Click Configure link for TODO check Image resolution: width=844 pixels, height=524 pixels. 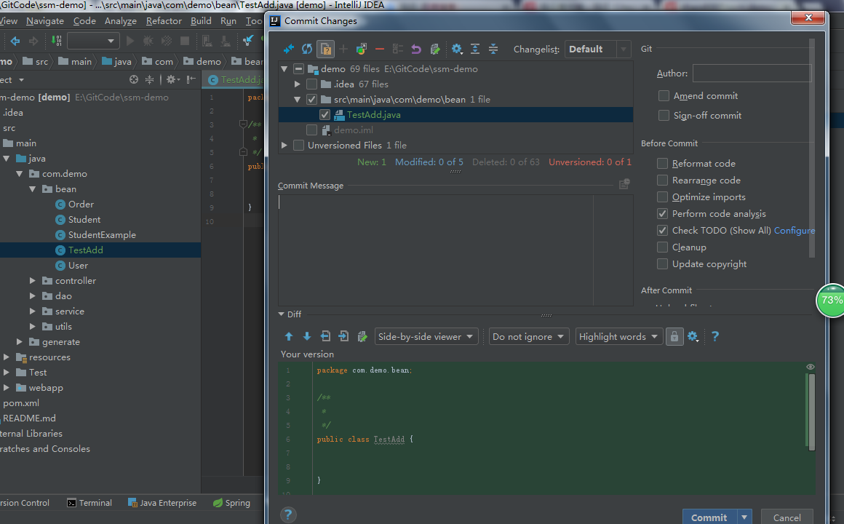click(795, 231)
